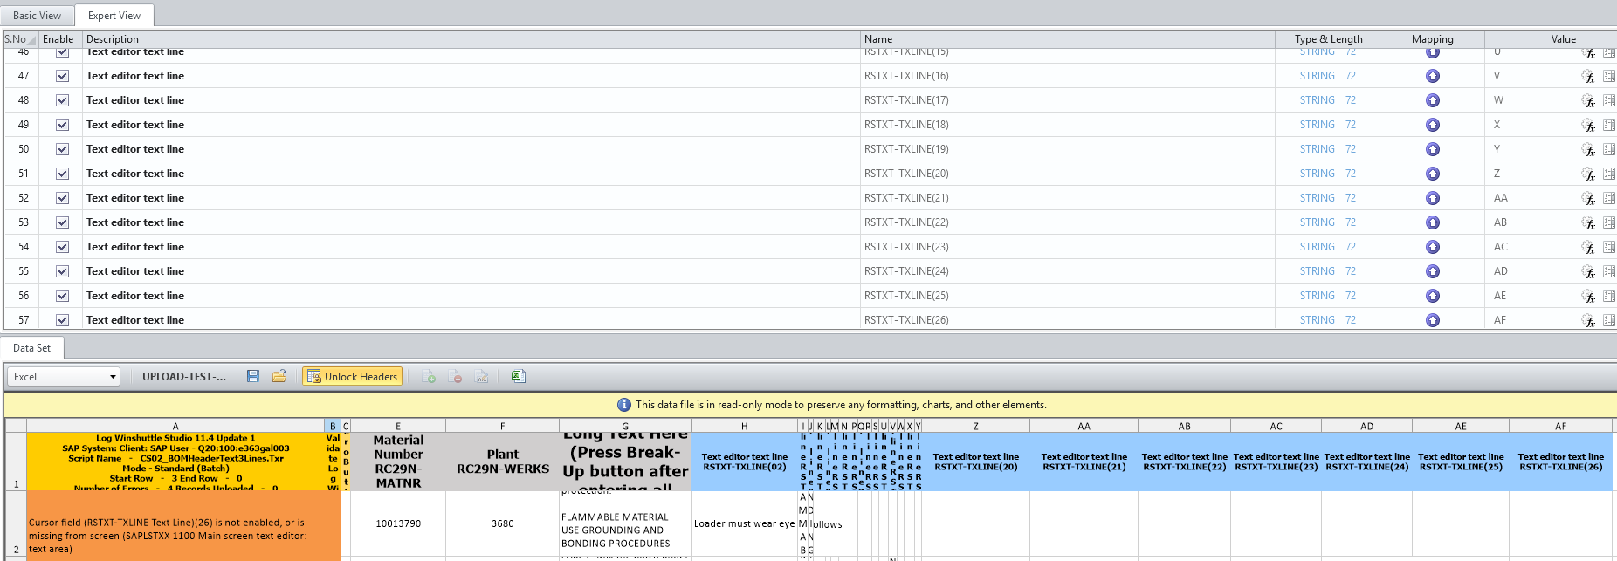Viewport: 1617px width, 561px height.
Task: Click the upload mapping arrow for RSTXT-TXLINE(20)
Action: tap(1432, 174)
